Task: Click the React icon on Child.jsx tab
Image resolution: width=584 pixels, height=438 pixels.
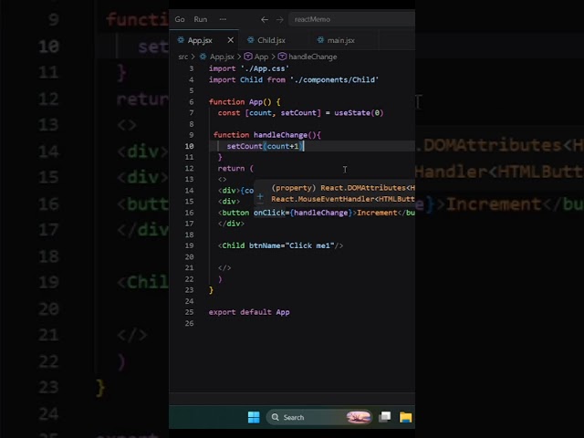Action: tap(251, 40)
